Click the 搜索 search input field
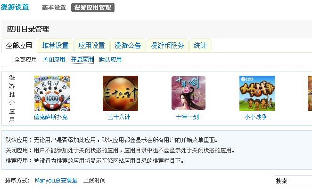The height and width of the screenshot is (190, 312). [x=293, y=180]
